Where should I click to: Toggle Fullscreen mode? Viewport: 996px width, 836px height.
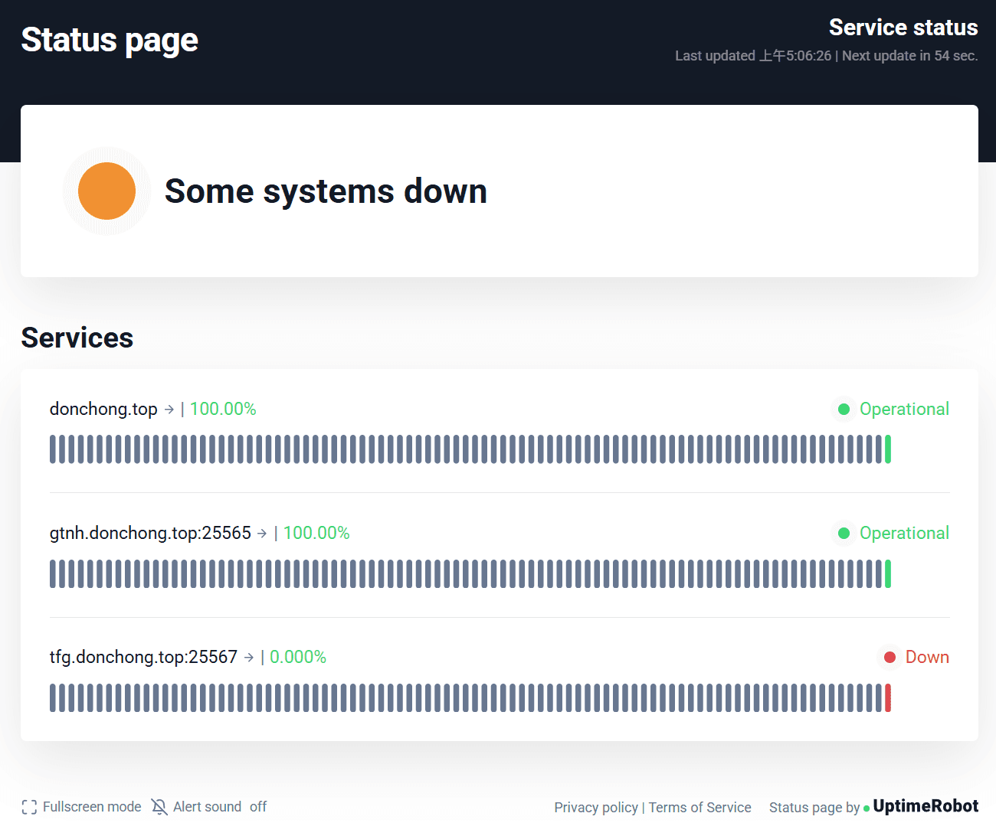coord(92,807)
